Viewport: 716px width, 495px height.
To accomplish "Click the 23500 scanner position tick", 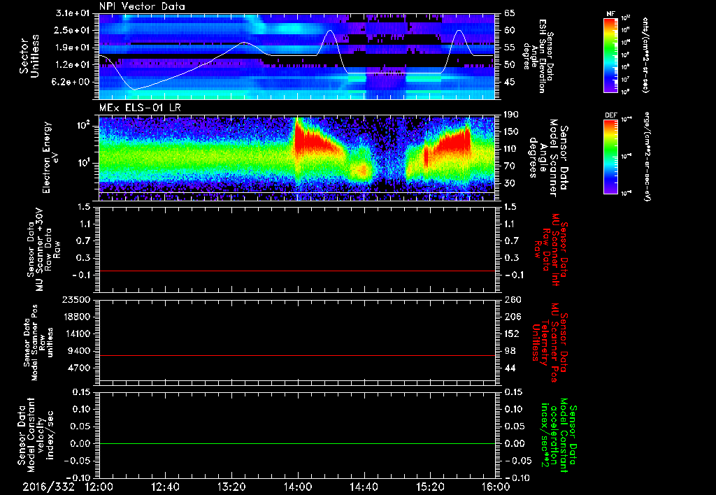I will [x=78, y=299].
